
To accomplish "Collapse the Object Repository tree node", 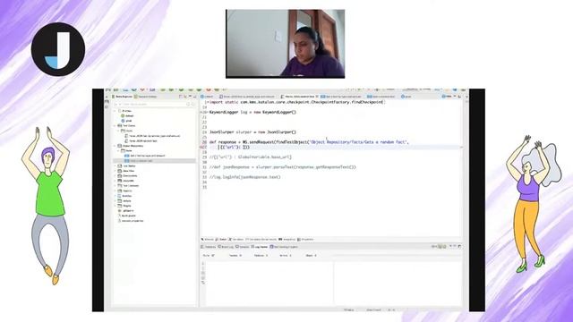I will click(x=115, y=146).
